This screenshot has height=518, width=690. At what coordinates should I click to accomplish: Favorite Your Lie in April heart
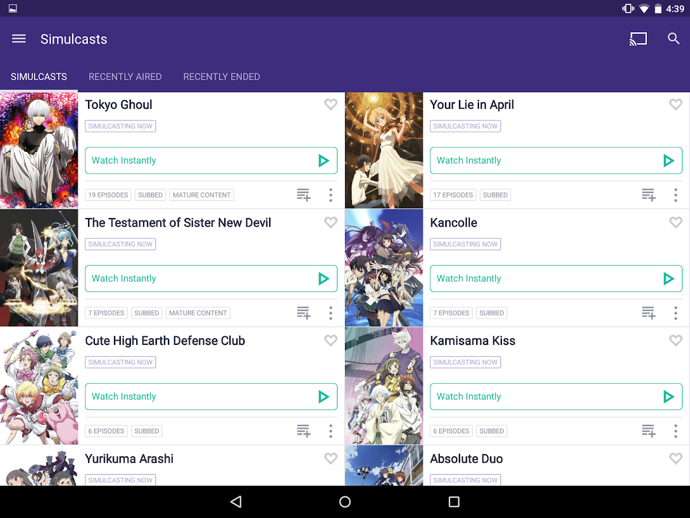click(x=676, y=105)
